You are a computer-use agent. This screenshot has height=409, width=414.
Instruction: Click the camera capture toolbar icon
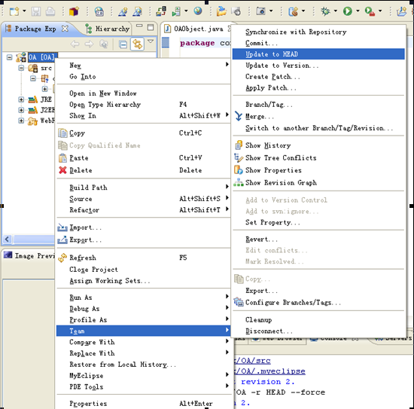[261, 11]
